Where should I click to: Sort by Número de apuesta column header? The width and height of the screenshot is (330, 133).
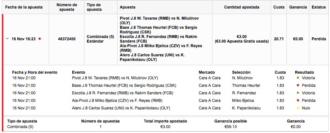tap(67, 7)
